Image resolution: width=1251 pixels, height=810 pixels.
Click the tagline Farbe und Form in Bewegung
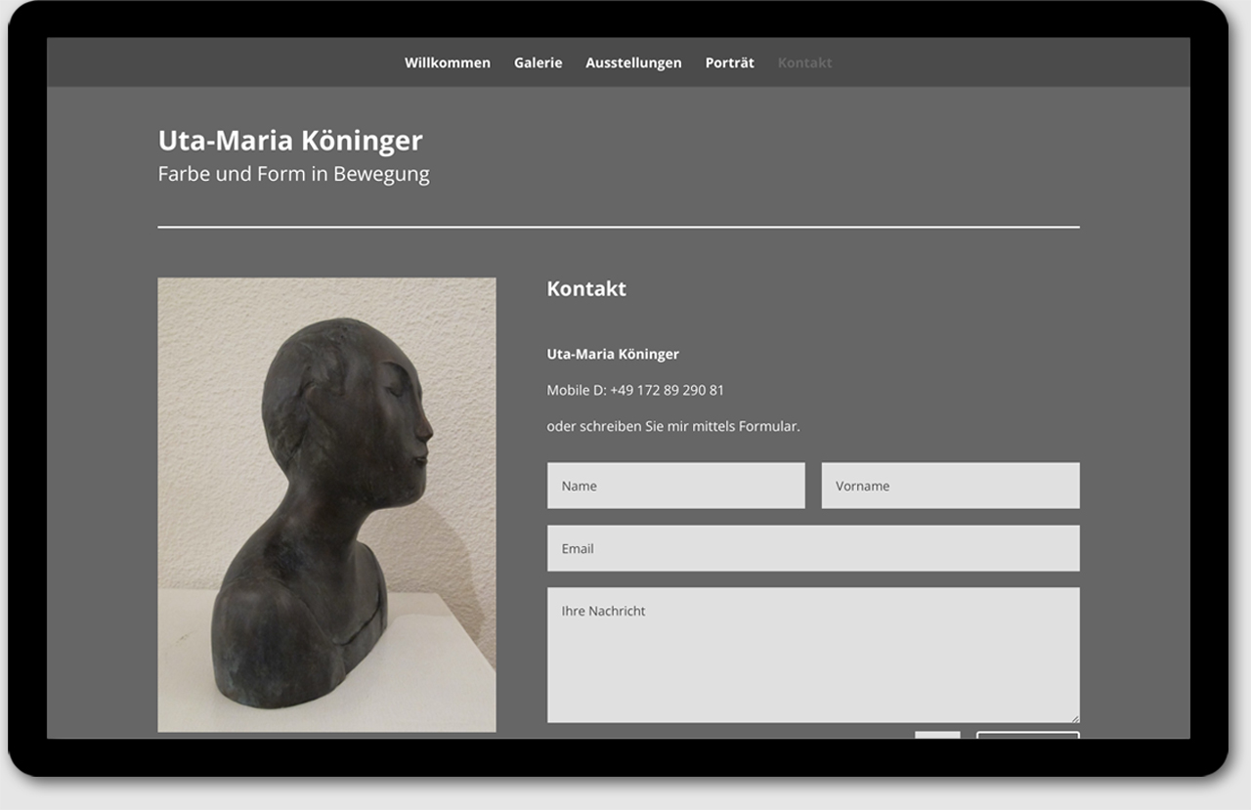(x=293, y=174)
